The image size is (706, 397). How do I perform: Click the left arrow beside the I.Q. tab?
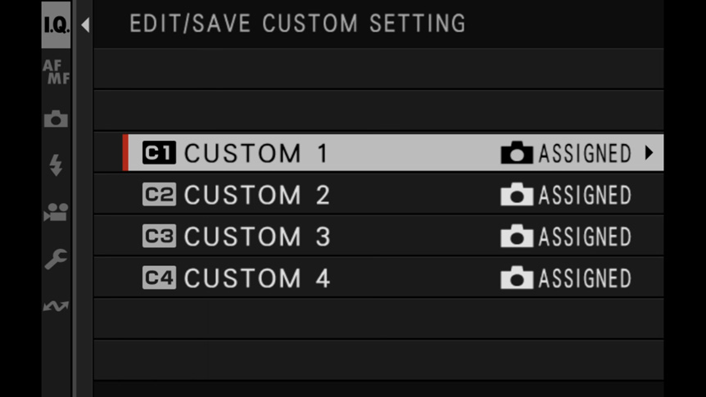pyautogui.click(x=85, y=25)
